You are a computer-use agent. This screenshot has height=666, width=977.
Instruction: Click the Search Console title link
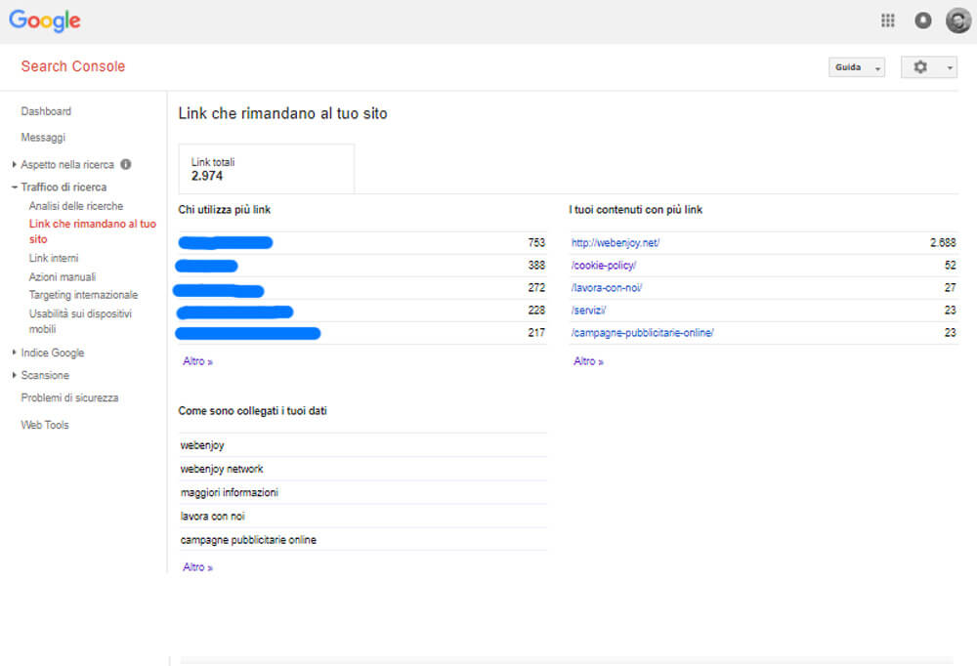coord(73,66)
